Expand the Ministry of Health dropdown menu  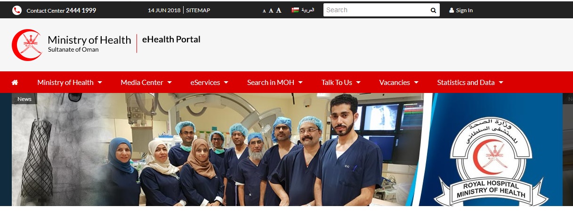[x=70, y=83]
